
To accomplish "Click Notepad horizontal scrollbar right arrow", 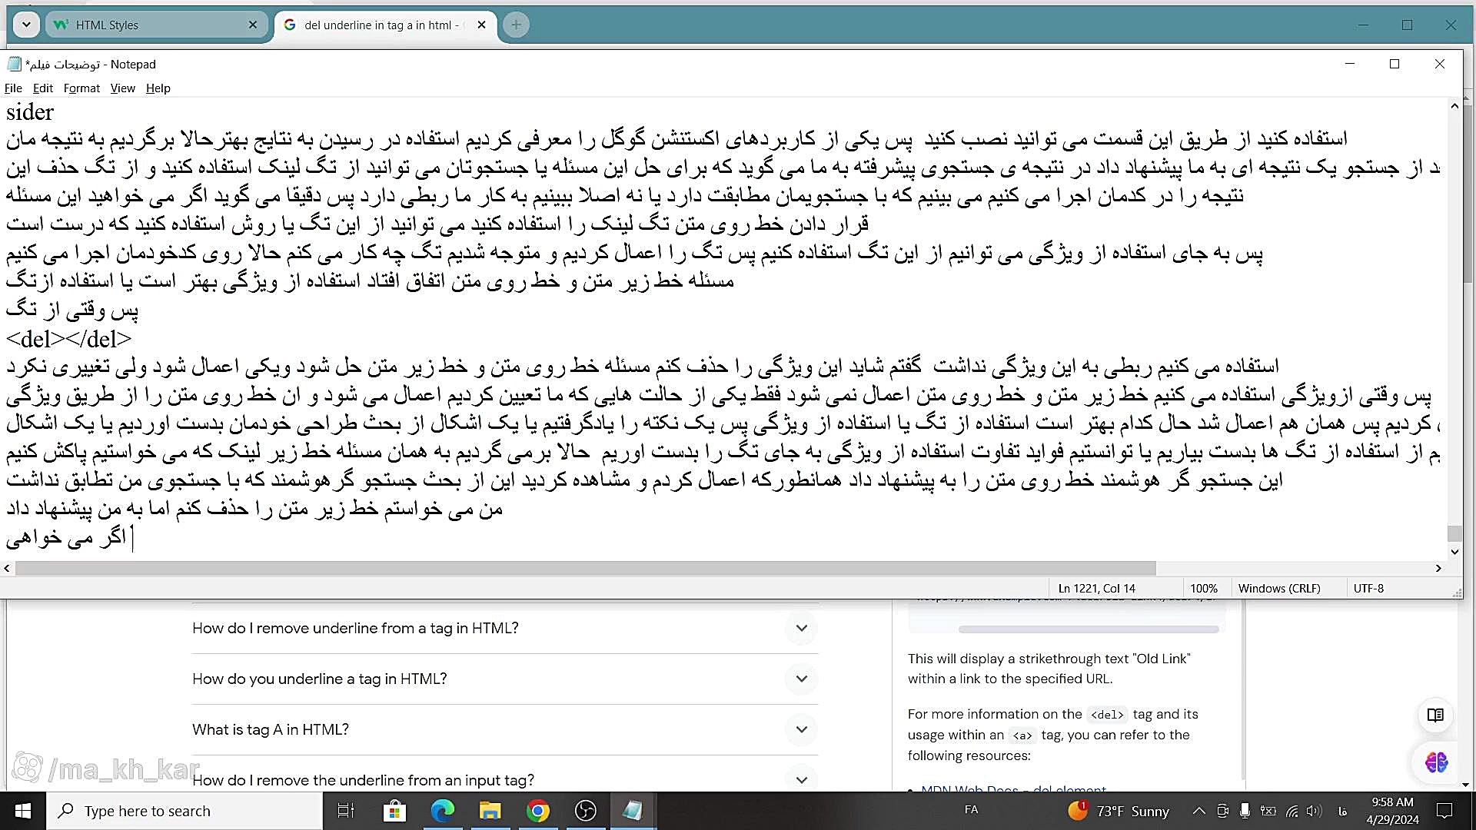I will pyautogui.click(x=1438, y=568).
